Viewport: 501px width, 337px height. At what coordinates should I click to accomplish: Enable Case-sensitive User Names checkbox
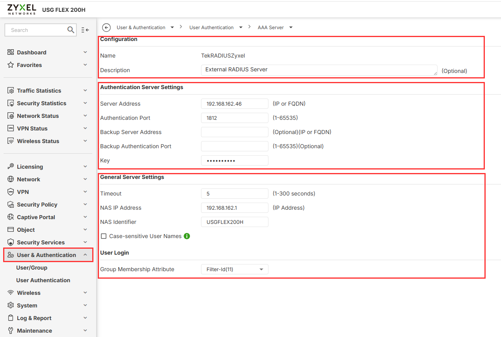(104, 236)
